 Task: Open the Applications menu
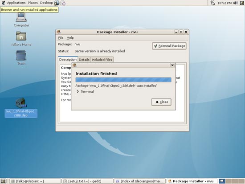(16, 3)
